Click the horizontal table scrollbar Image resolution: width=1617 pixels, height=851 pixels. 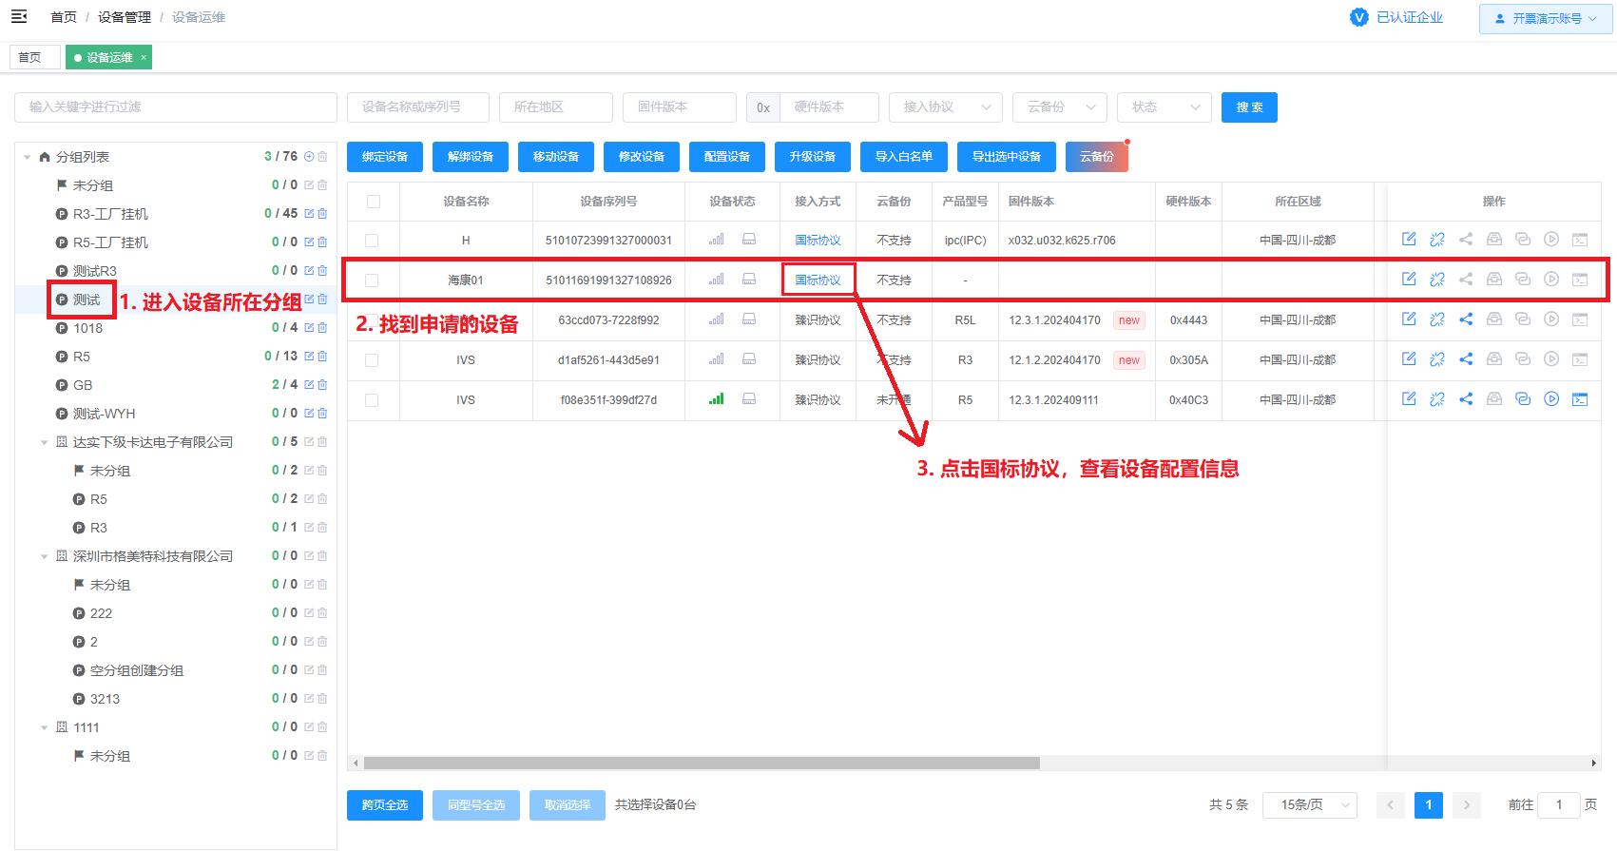(x=702, y=763)
